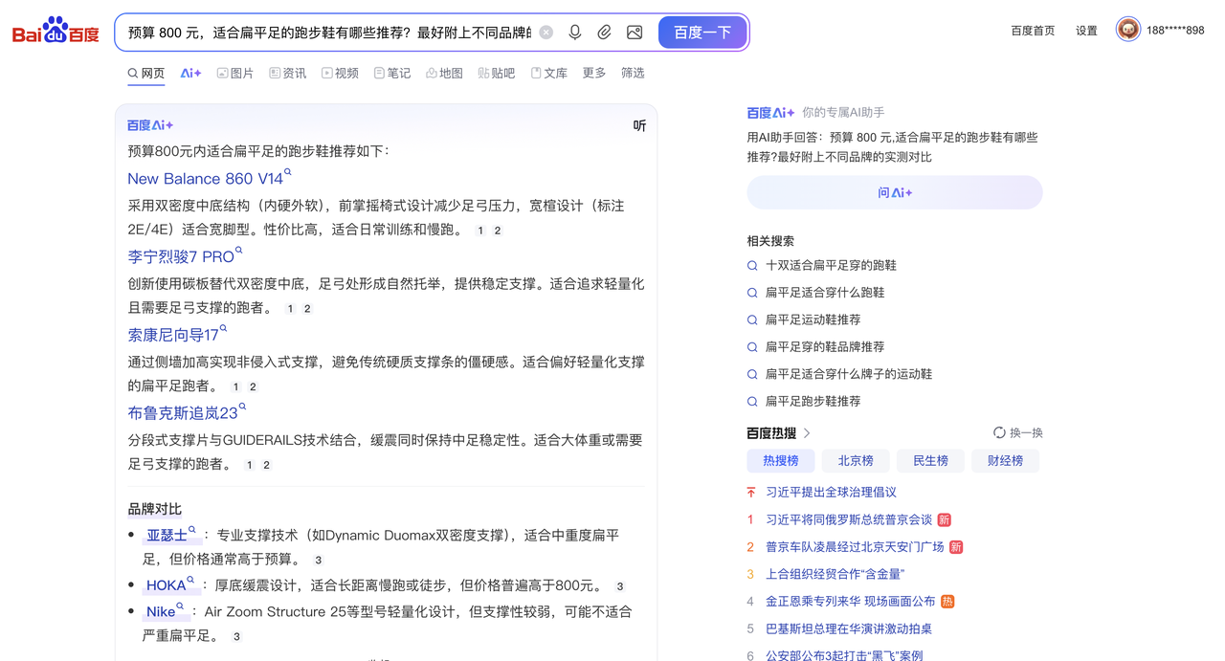This screenshot has width=1225, height=661.
Task: Refresh hot list with 换一换
Action: 1018,433
